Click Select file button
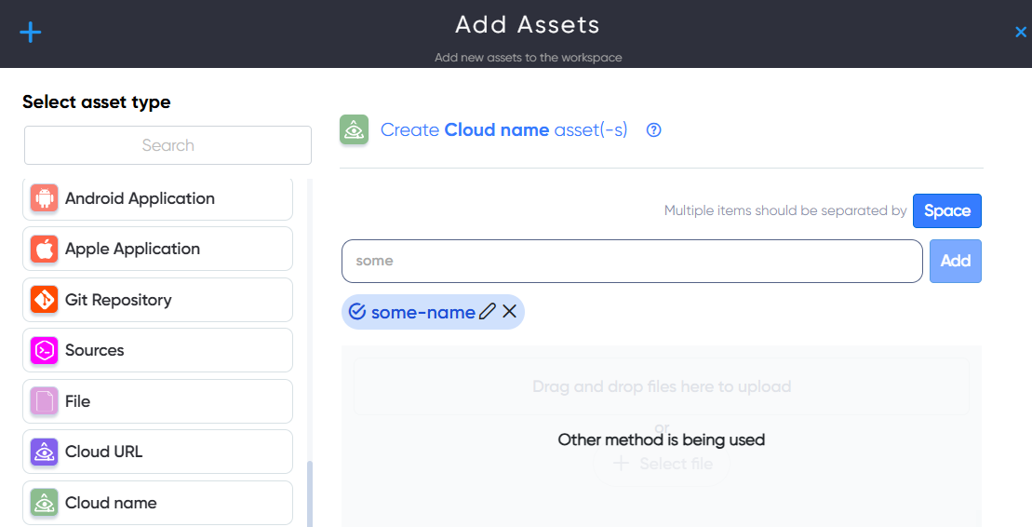Viewport: 1032px width, 527px height. 662,464
